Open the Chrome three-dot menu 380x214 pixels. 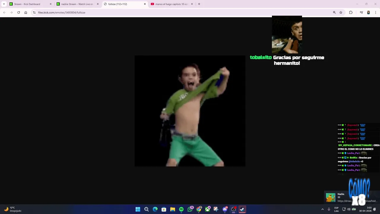(x=376, y=12)
